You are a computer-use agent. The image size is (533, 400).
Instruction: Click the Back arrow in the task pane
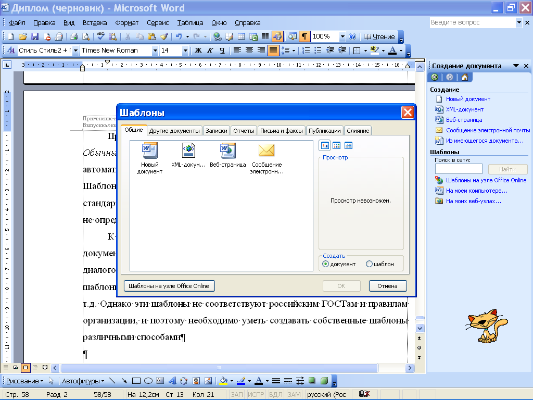[x=435, y=77]
